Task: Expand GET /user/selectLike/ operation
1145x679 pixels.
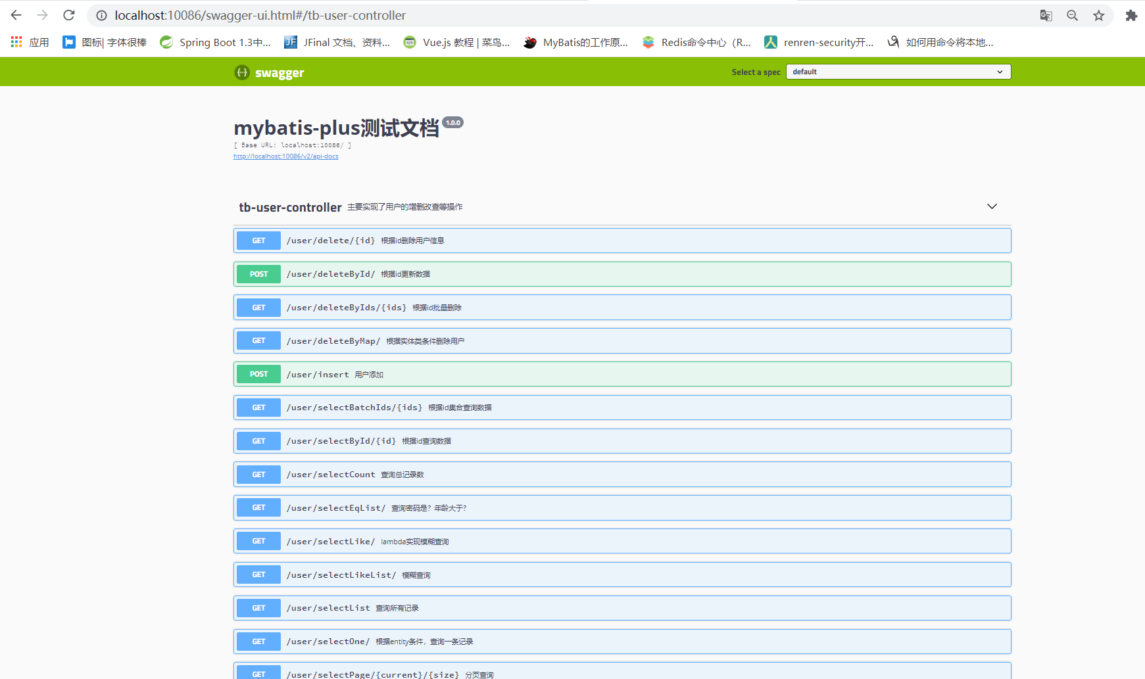Action: click(622, 541)
